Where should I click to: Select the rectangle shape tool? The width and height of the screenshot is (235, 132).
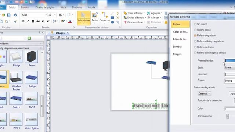(x=112, y=18)
